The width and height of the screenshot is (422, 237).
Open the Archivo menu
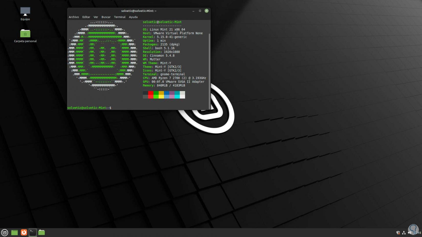pos(74,17)
